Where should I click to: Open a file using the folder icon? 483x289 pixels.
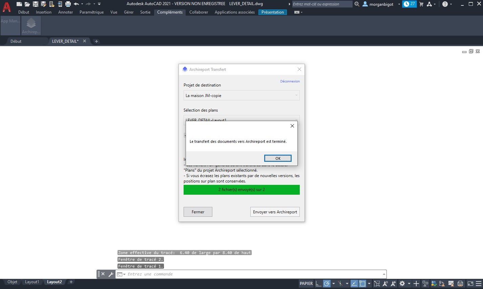click(27, 4)
